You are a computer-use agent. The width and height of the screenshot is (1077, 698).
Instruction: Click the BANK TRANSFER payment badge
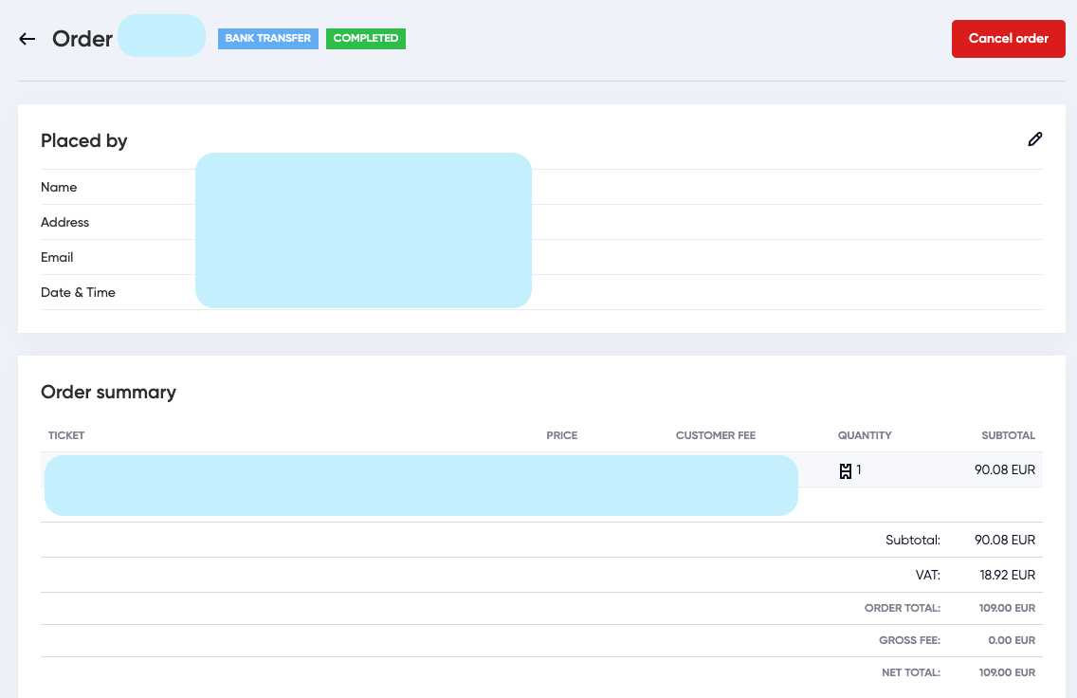pyautogui.click(x=267, y=38)
